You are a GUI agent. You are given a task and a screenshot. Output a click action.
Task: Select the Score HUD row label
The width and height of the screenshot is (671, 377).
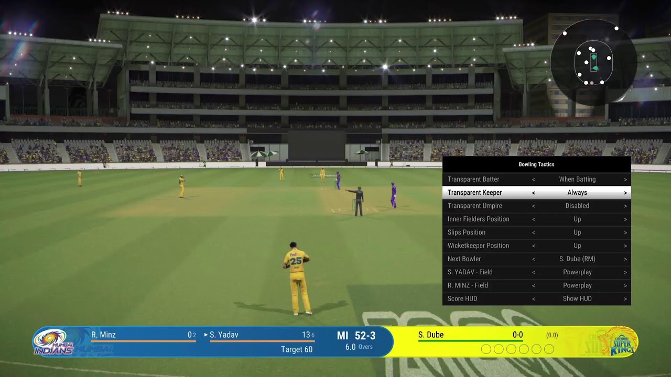[462, 298]
